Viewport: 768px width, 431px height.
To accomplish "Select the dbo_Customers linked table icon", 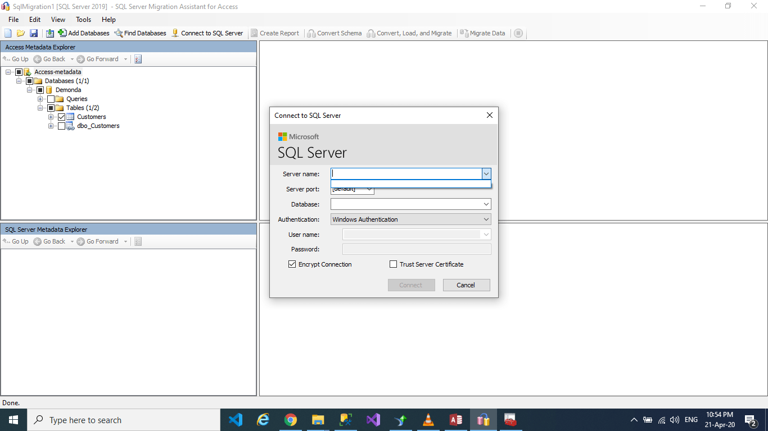I will 70,126.
